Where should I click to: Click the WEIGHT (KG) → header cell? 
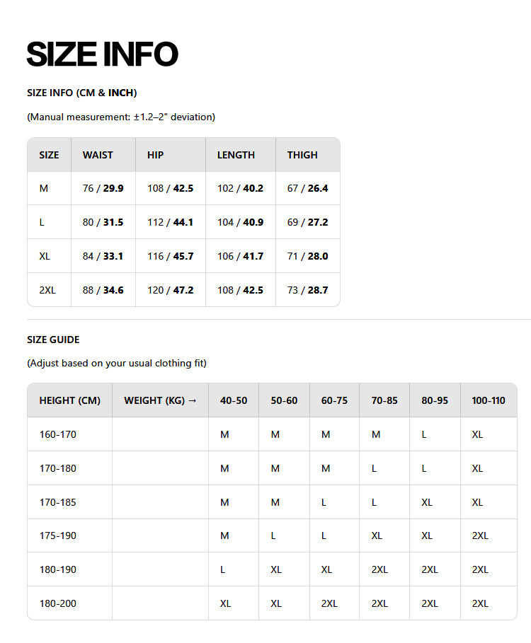point(160,400)
